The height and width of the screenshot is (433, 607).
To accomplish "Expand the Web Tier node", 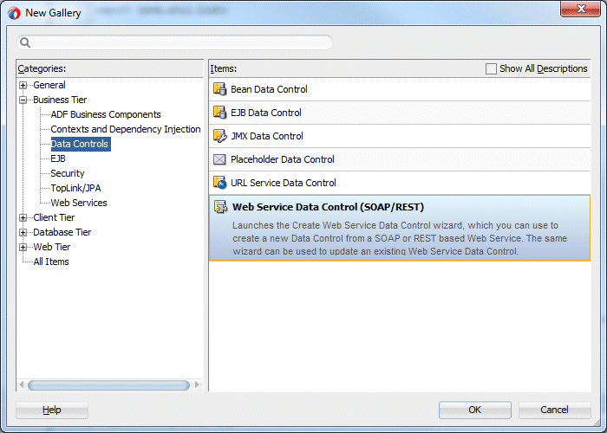I will pos(23,247).
